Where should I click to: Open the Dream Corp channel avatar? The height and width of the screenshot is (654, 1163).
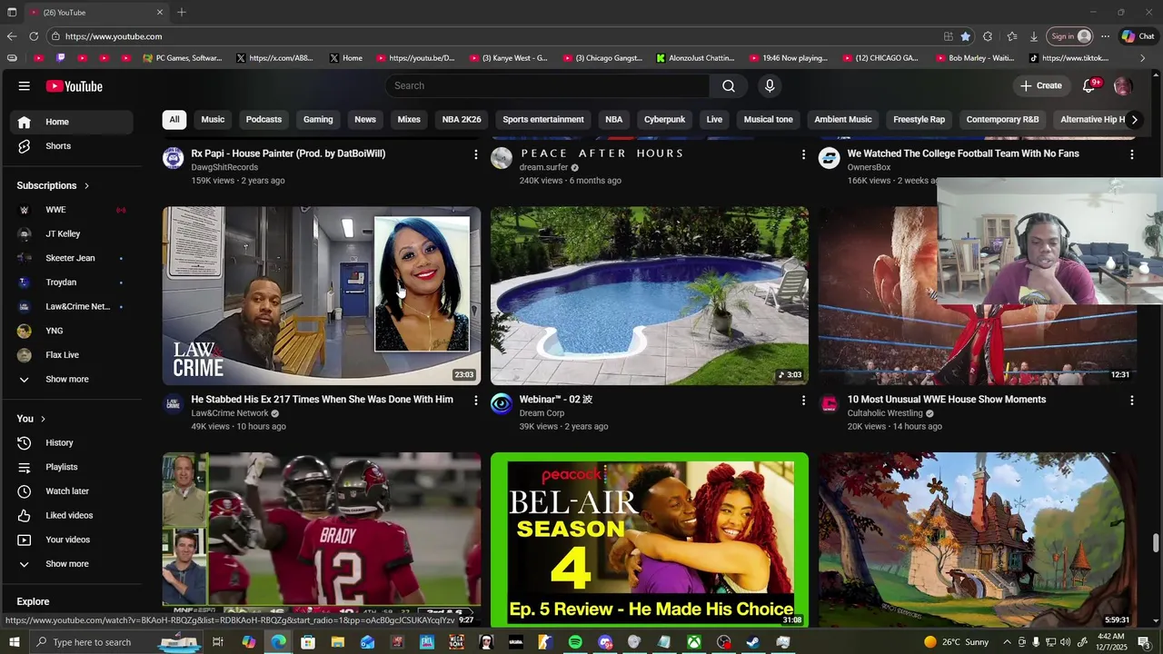pyautogui.click(x=502, y=404)
